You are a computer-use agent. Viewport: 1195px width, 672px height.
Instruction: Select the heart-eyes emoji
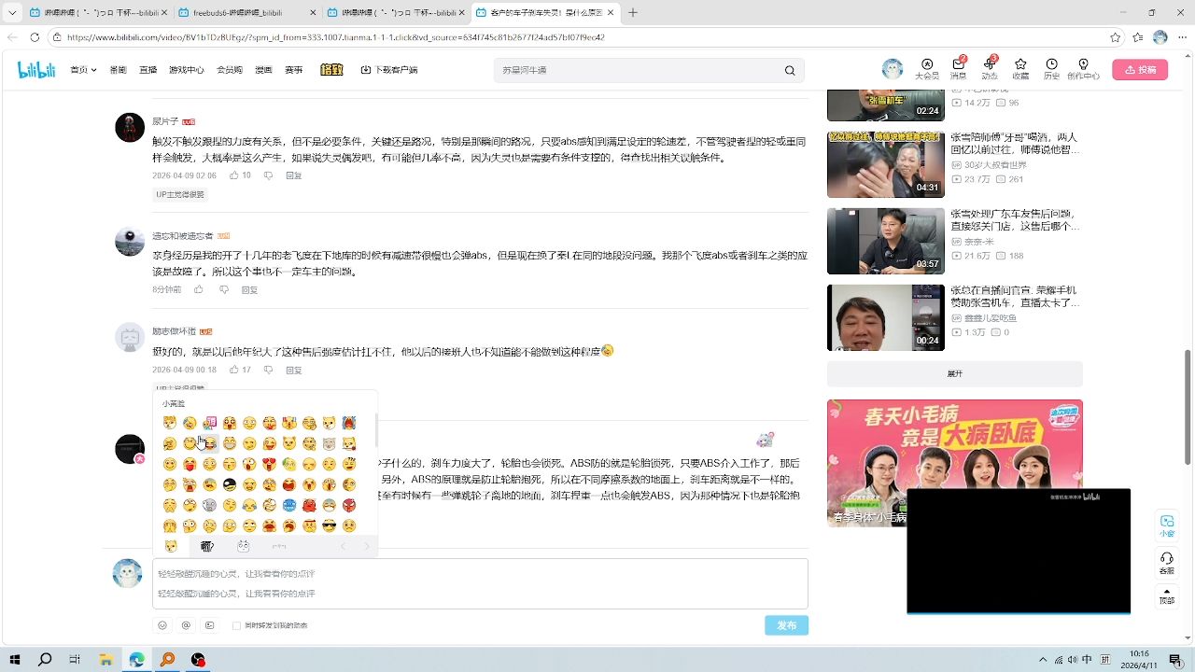[269, 464]
